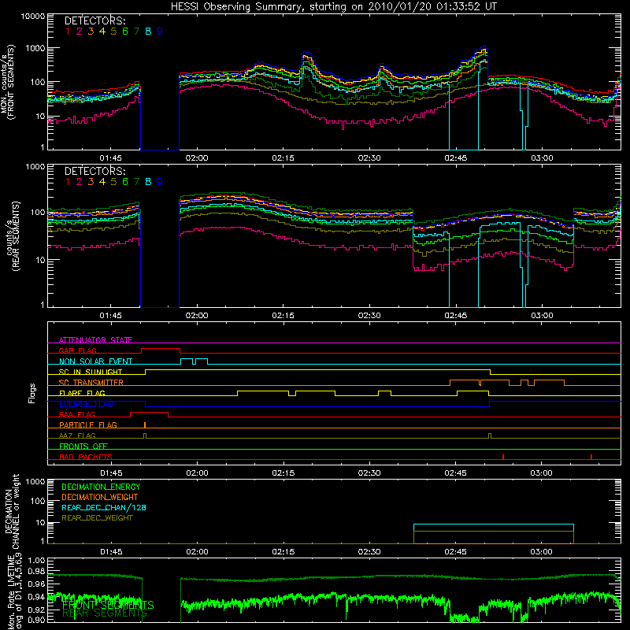Click '10000' tick on front segments y-axis
Screen dimensions: 630x630
33,16
